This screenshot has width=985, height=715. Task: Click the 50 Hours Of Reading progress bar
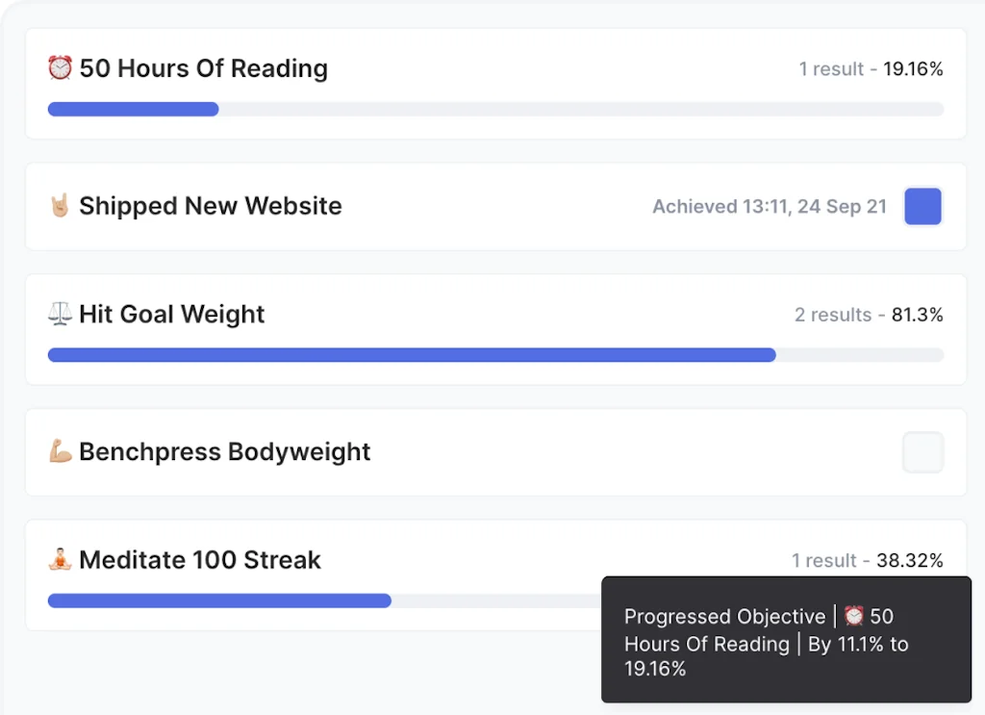[x=495, y=109]
